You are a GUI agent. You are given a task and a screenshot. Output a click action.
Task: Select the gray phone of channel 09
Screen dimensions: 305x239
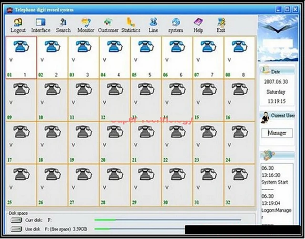(21, 89)
